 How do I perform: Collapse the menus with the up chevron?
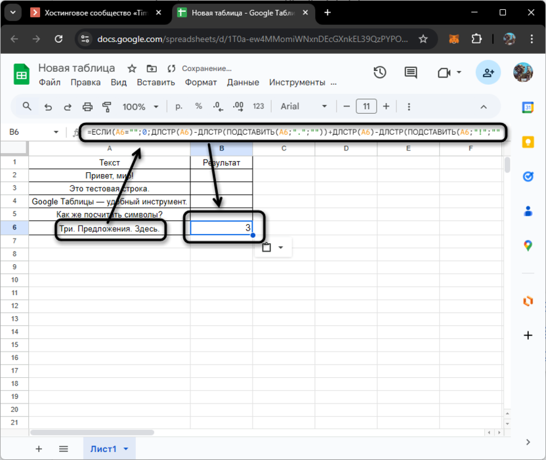pos(484,106)
